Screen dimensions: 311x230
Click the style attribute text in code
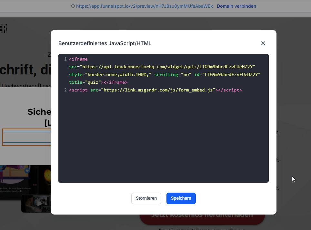point(110,74)
